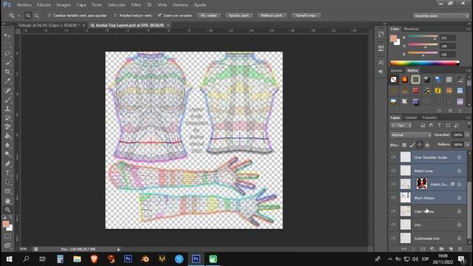Open the Color panel flyout menu
The height and width of the screenshot is (266, 473).
(x=468, y=29)
